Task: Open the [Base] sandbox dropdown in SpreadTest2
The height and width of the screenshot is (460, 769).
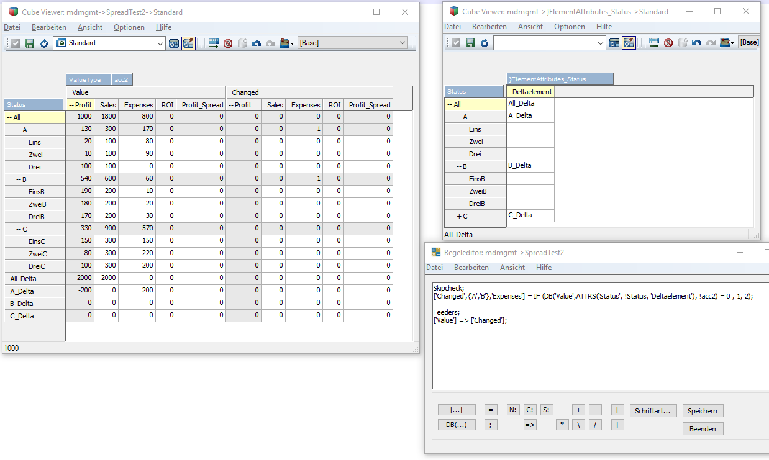Action: (x=403, y=43)
